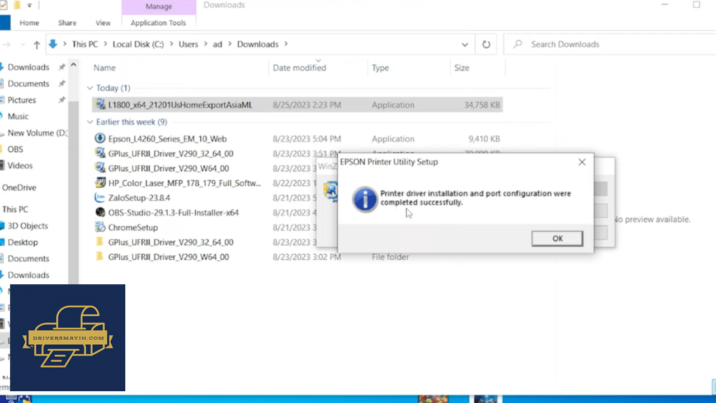Click the blue information icon in EPSON dialog
This screenshot has height=403, width=716.
tap(365, 199)
